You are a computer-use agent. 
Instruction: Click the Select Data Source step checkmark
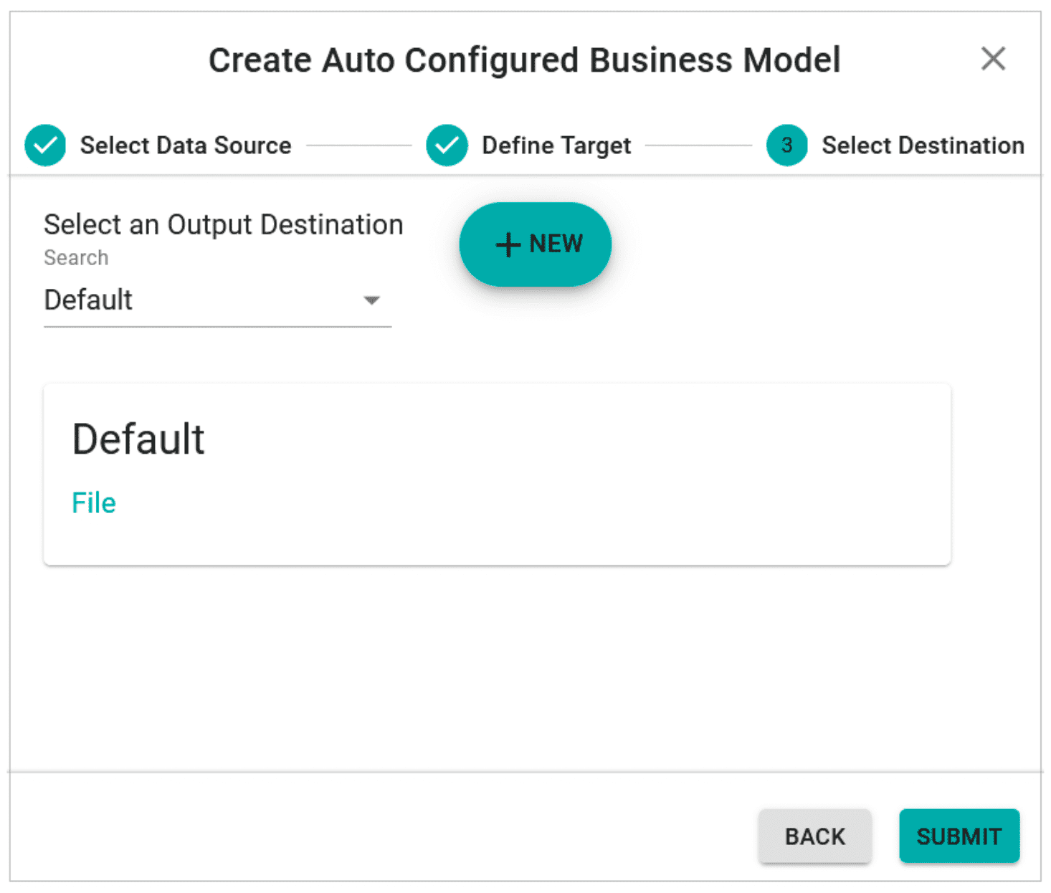coord(45,145)
